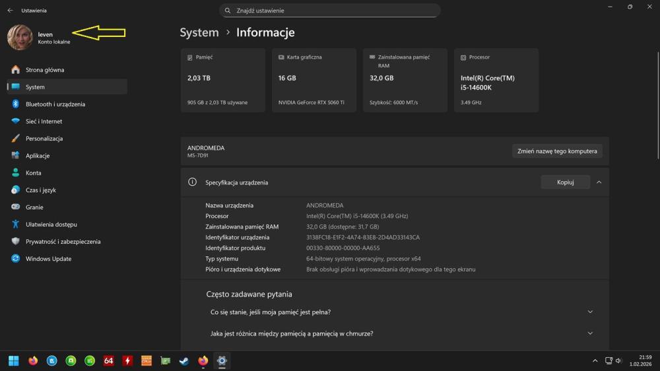Collapse the Specyfikacja urządzenia section

click(x=599, y=182)
